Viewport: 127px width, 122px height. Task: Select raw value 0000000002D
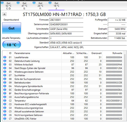(x=114, y=119)
